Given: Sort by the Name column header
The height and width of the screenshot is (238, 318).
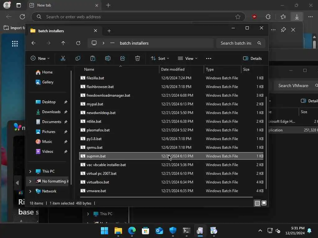Looking at the screenshot, I should 89,69.
